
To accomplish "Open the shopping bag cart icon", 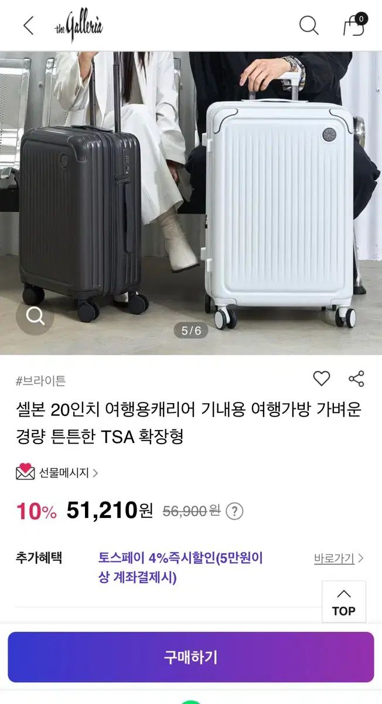I will coord(354,25).
